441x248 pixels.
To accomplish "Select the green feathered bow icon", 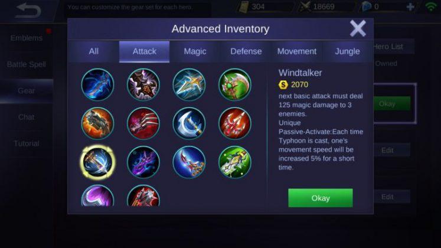I will [235, 162].
